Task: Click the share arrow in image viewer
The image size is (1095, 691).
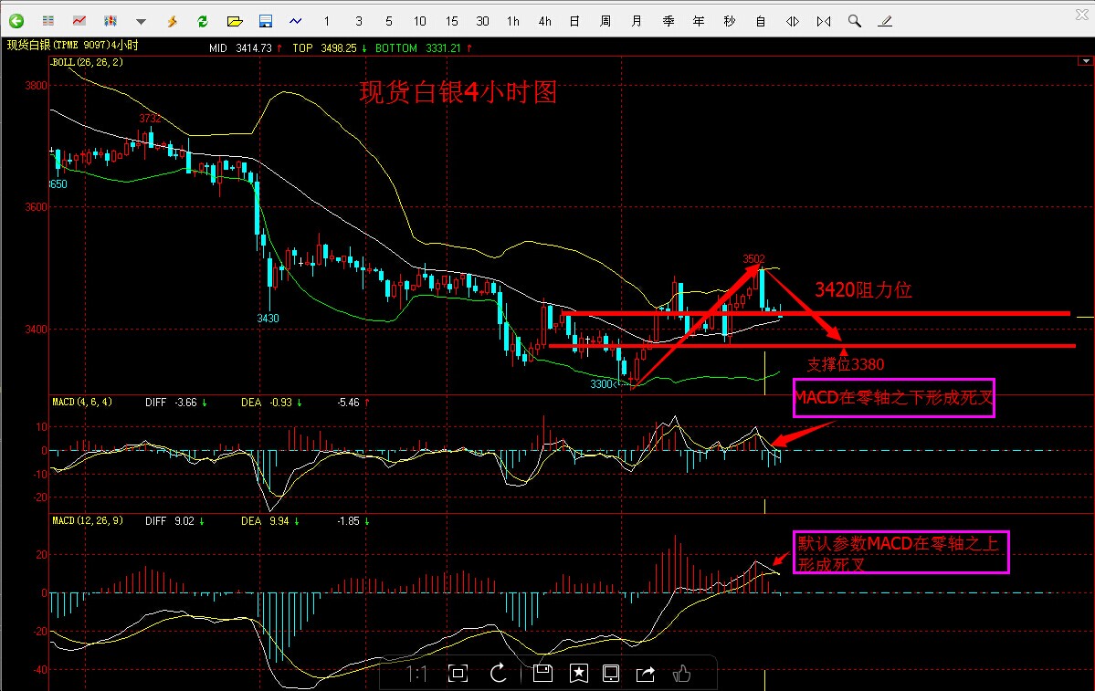Action: [645, 674]
